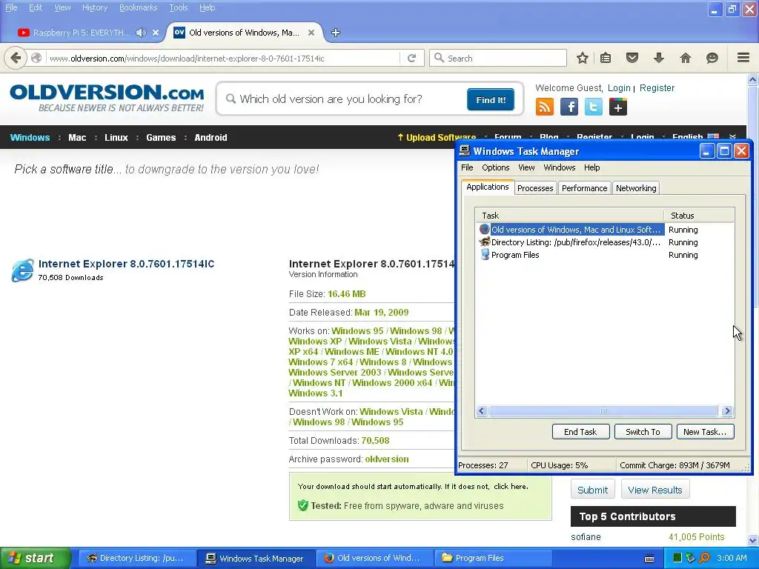The width and height of the screenshot is (759, 569).
Task: Open Firefox downloads arrow icon
Action: (x=659, y=58)
